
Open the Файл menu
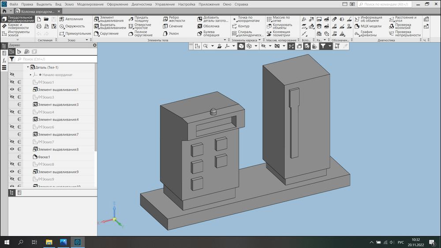tap(14, 4)
